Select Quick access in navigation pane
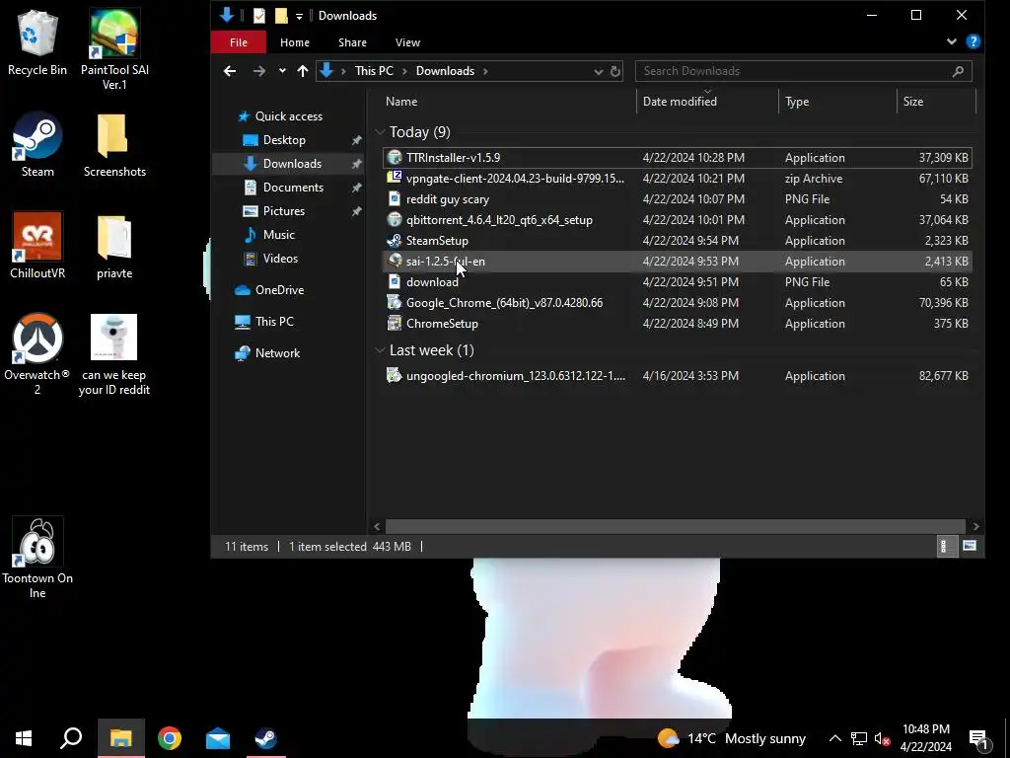Image resolution: width=1010 pixels, height=758 pixels. pos(288,116)
